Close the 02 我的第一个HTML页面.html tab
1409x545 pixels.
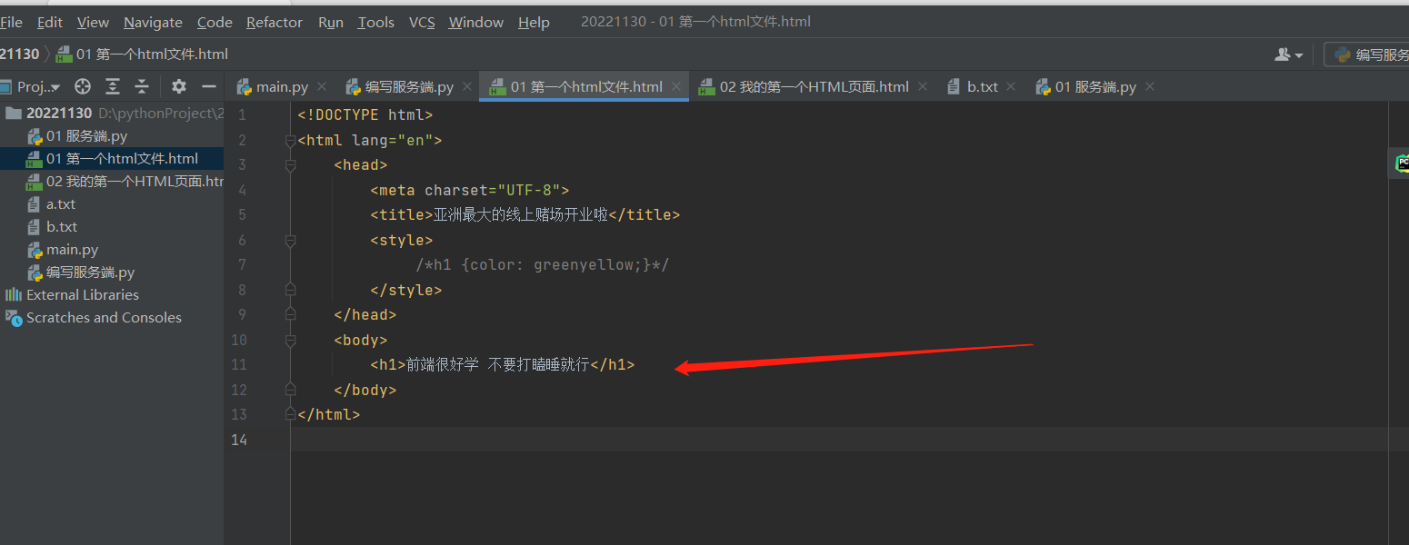point(923,86)
